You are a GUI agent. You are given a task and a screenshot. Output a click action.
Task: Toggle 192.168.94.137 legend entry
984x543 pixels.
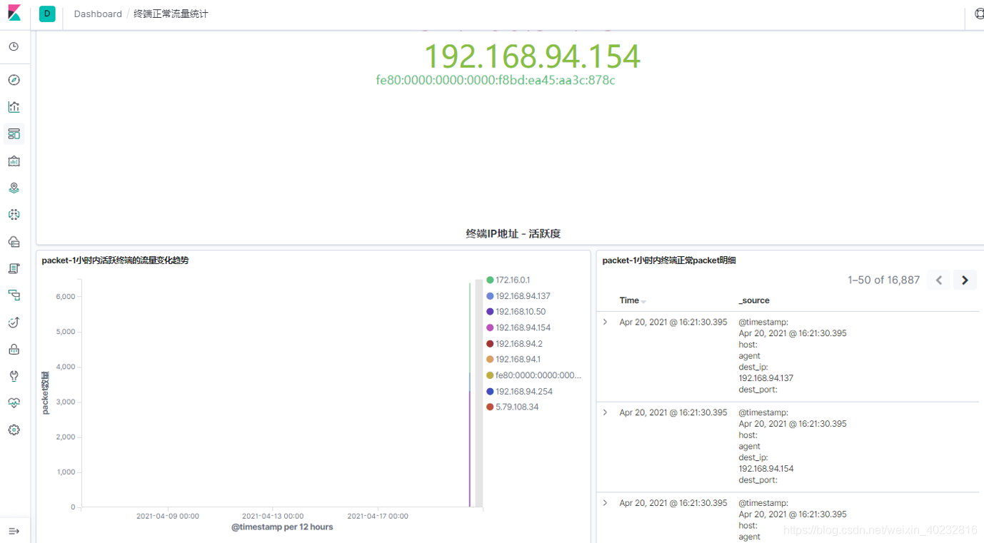[523, 296]
